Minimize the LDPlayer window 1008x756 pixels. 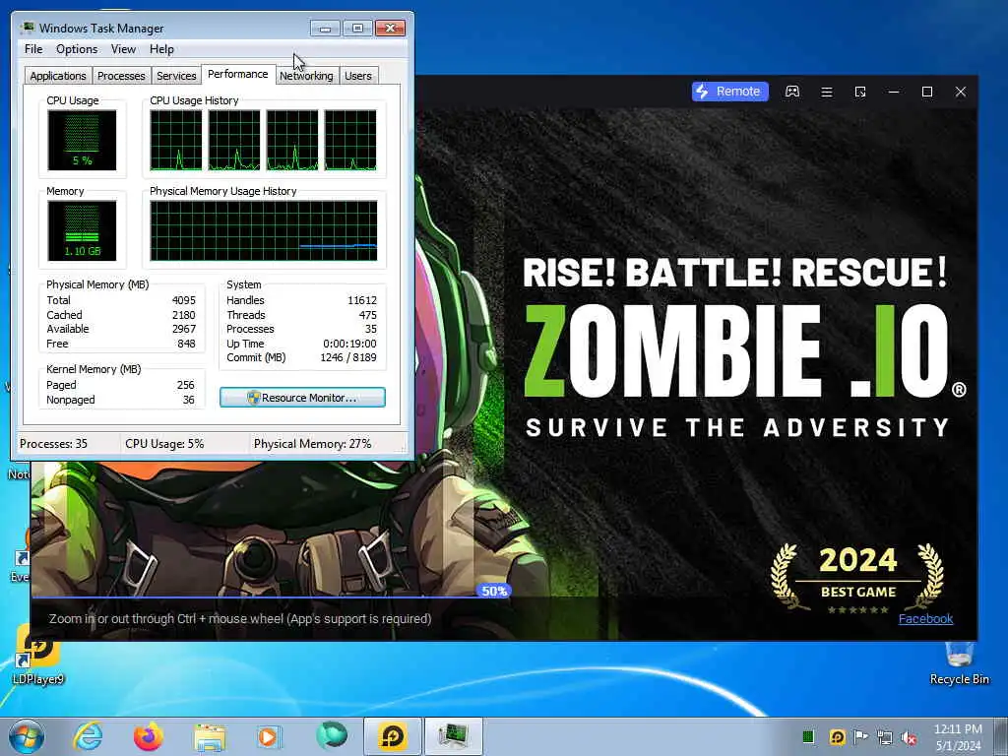894,92
